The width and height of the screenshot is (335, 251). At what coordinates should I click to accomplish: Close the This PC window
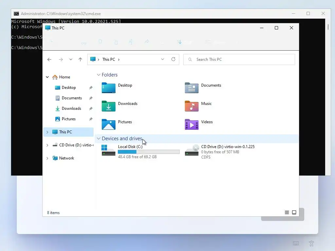(291, 28)
